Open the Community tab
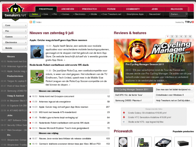The height and width of the screenshot is (147, 196). pyautogui.click(x=133, y=9)
